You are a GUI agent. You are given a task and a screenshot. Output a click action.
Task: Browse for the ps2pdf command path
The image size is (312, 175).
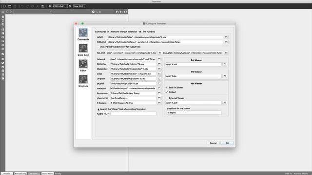click(159, 84)
